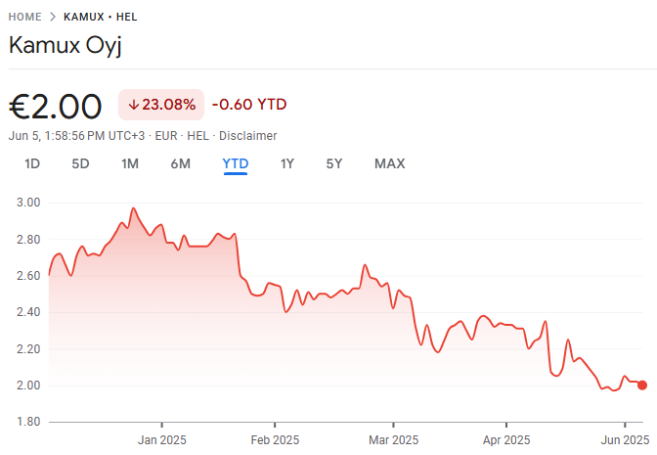
Task: Click the Mar 2025 axis label
Action: (x=392, y=439)
